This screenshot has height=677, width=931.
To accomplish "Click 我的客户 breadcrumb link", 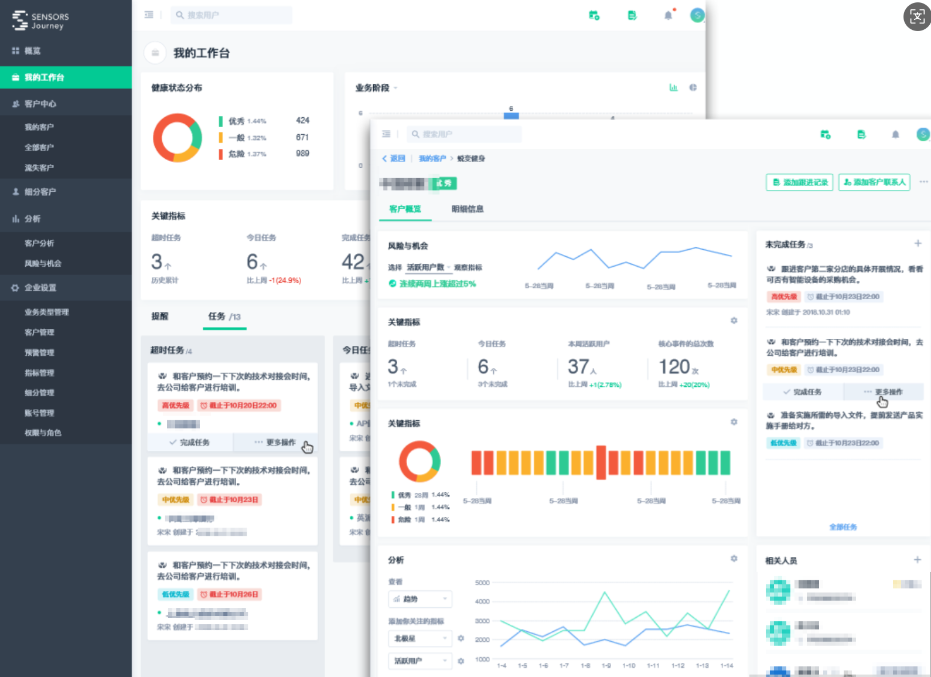I will (432, 158).
